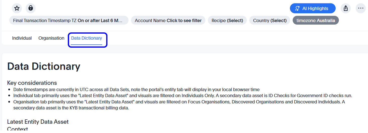368x133 pixels.
Task: Open AI Highlights
Action: (313, 8)
